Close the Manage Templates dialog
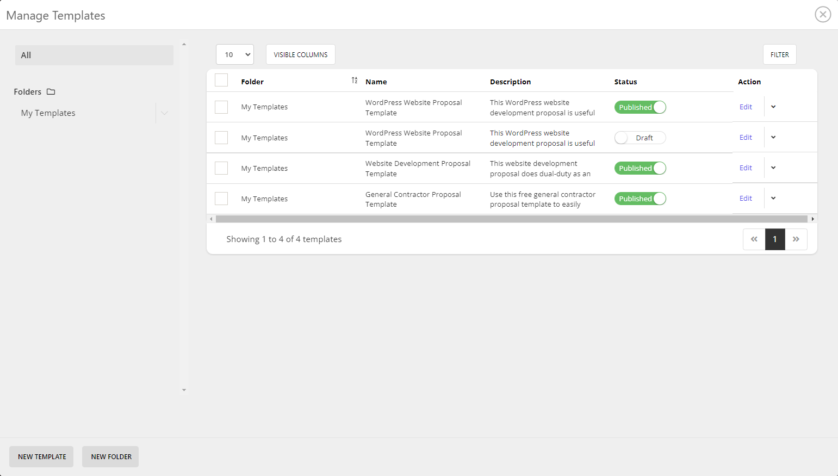838x476 pixels. click(x=823, y=14)
